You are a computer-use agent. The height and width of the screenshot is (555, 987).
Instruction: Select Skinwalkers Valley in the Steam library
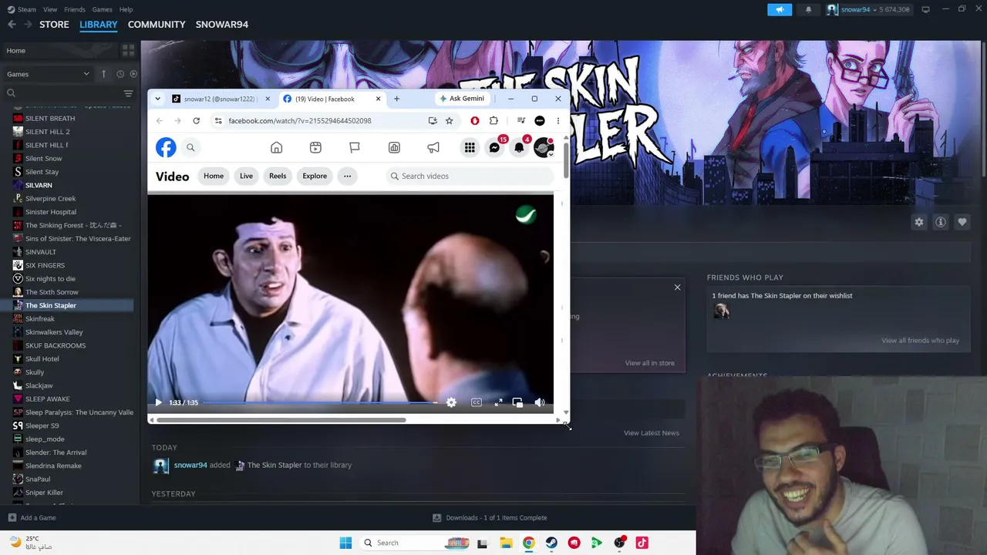54,332
